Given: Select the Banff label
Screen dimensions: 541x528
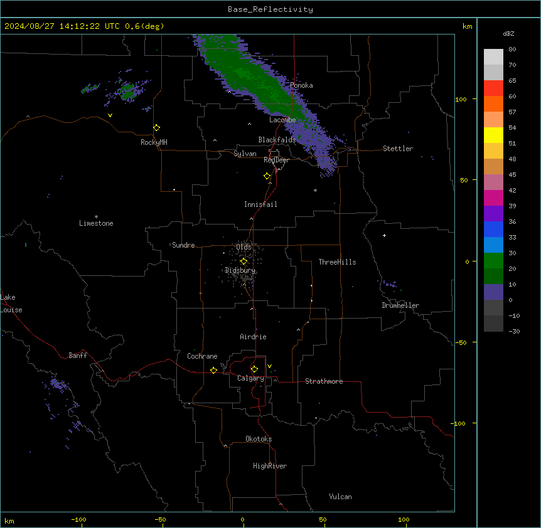Looking at the screenshot, I should tap(78, 356).
